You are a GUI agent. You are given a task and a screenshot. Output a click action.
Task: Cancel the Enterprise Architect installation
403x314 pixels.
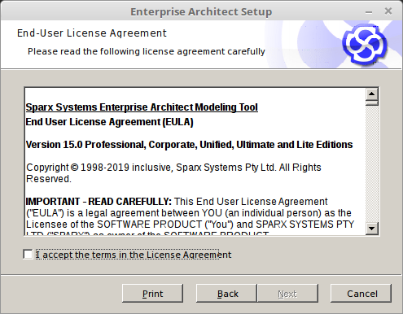click(361, 294)
